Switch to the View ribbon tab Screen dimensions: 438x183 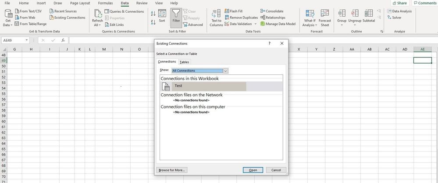pyautogui.click(x=159, y=3)
